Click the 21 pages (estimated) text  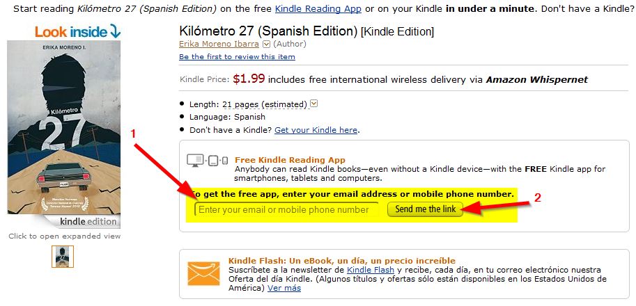point(265,104)
